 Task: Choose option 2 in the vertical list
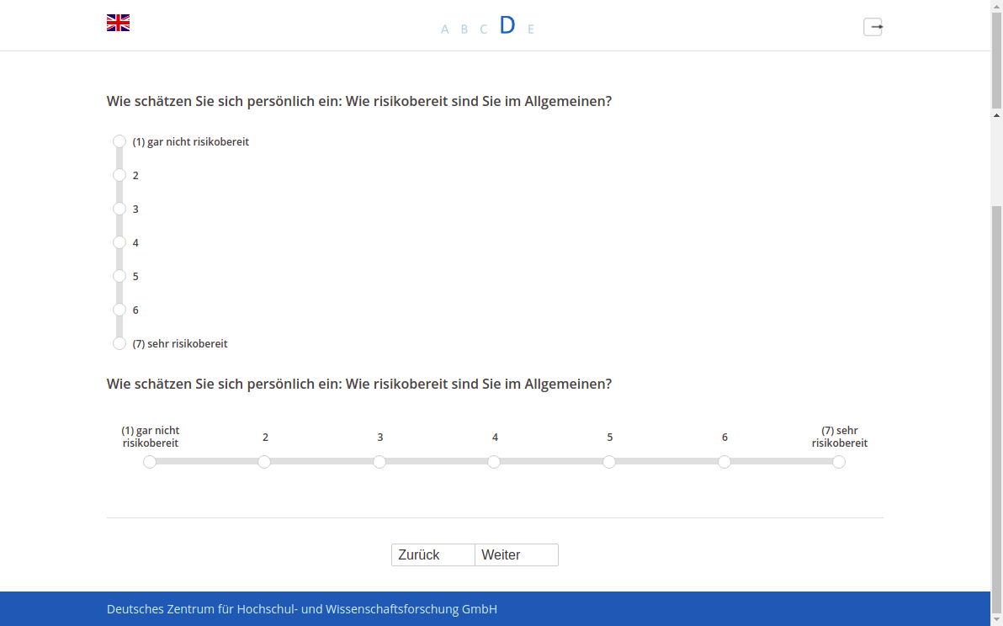pyautogui.click(x=119, y=175)
